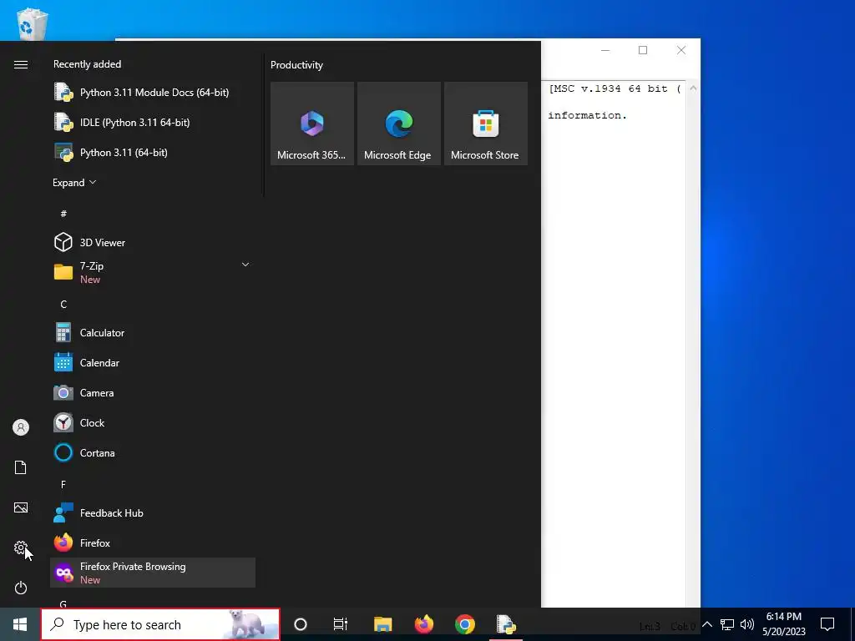Click the Productivity group title
The width and height of the screenshot is (855, 641).
click(x=296, y=65)
